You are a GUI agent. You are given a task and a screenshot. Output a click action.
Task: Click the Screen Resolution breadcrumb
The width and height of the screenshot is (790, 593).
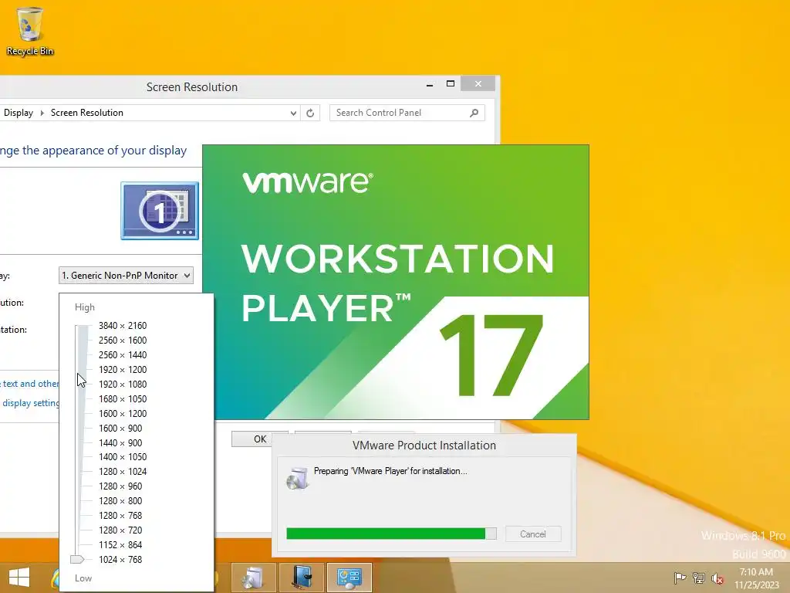[x=86, y=113]
